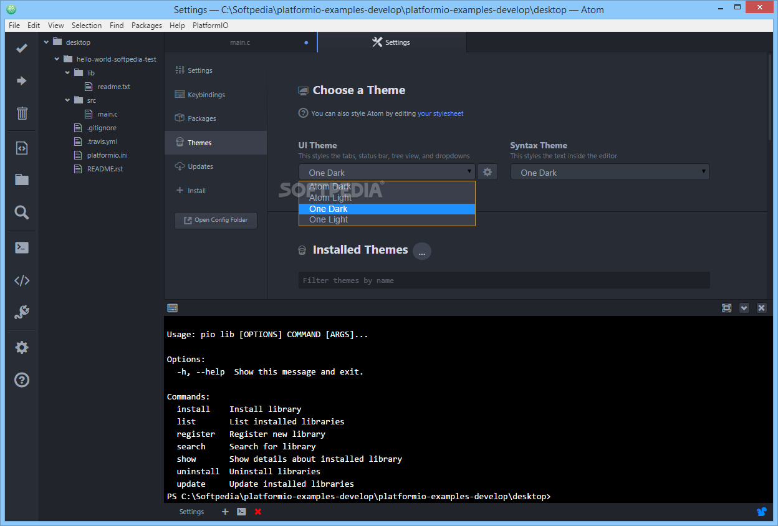
Task: Toggle terminal using left toolbar terminal icon
Action: 22,247
